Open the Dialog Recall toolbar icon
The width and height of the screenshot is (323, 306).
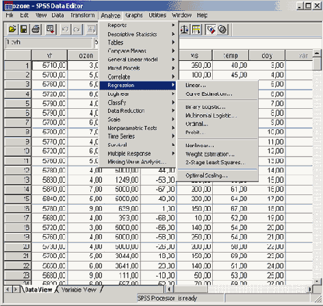(x=51, y=29)
